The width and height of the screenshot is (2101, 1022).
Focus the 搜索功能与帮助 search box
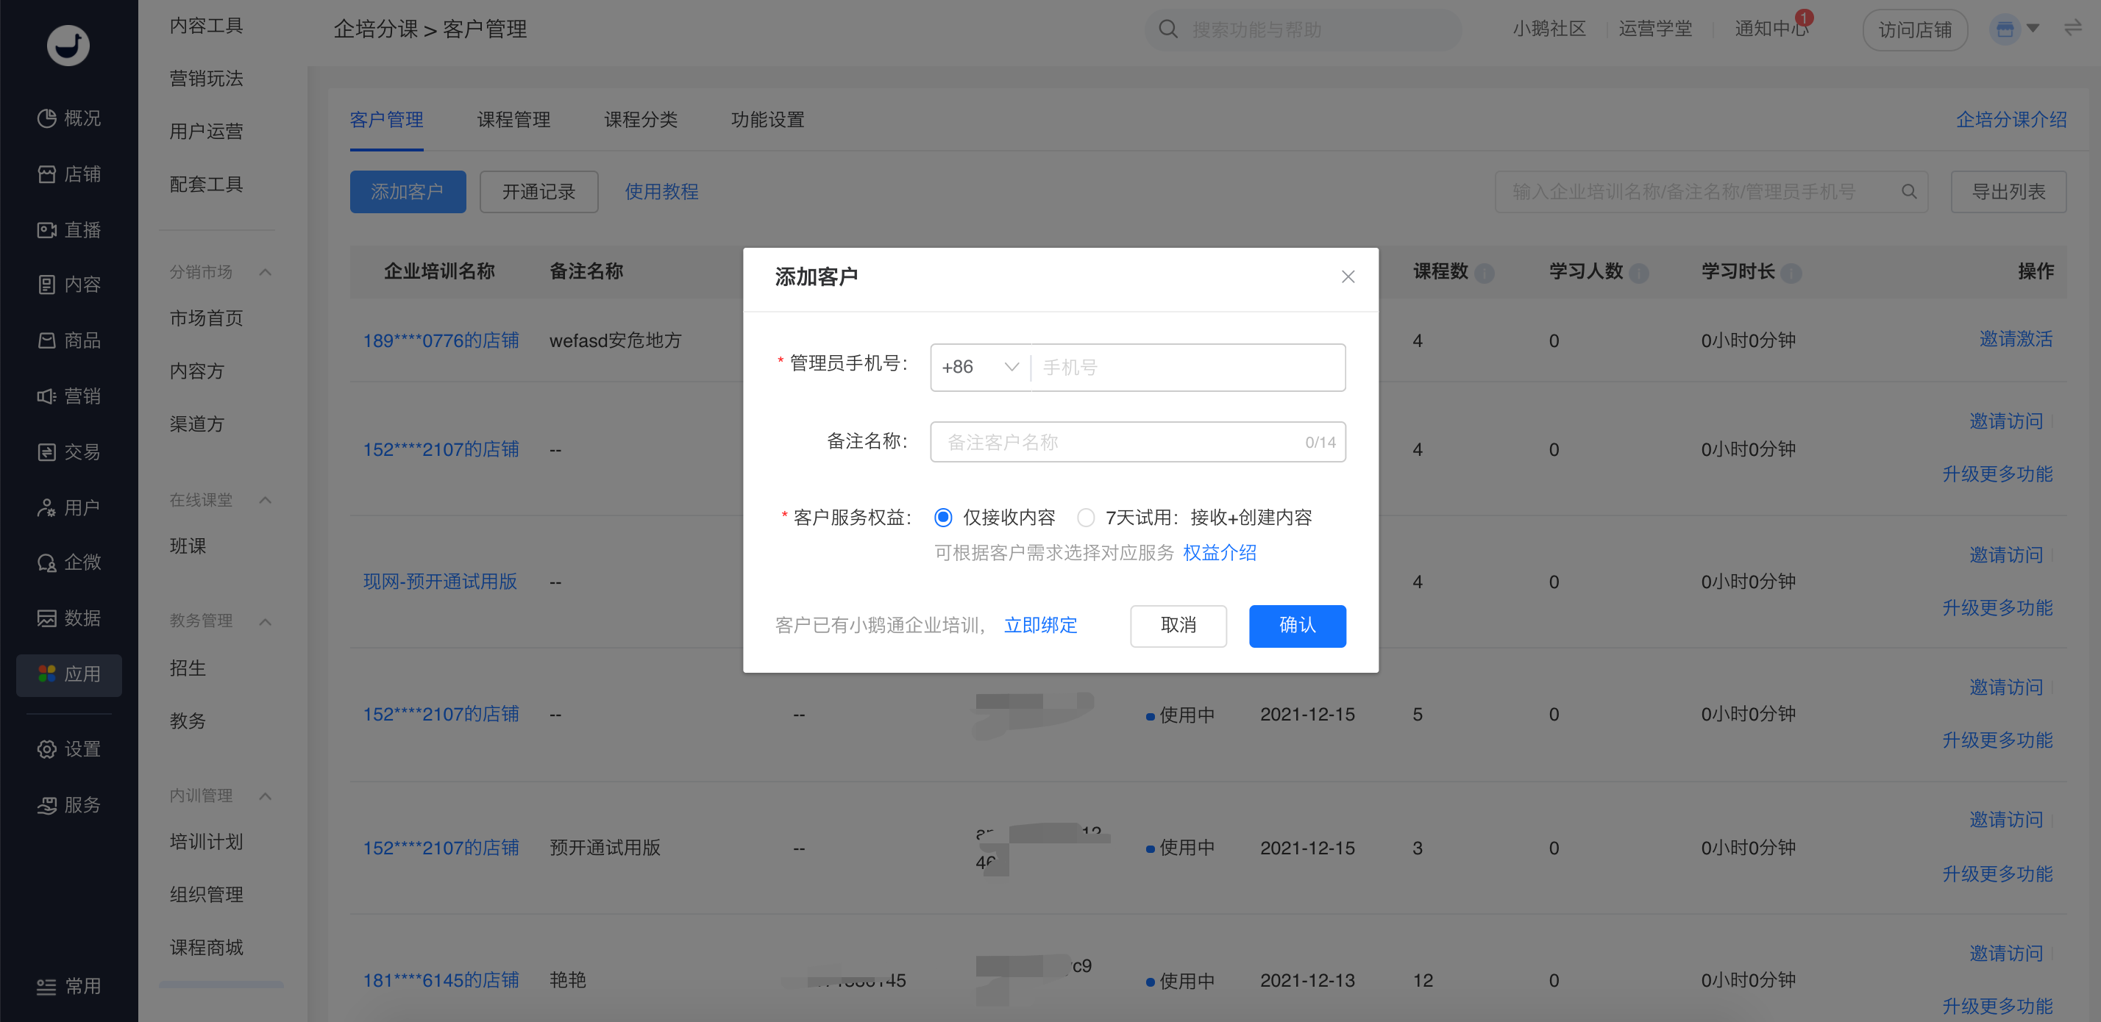click(1304, 29)
